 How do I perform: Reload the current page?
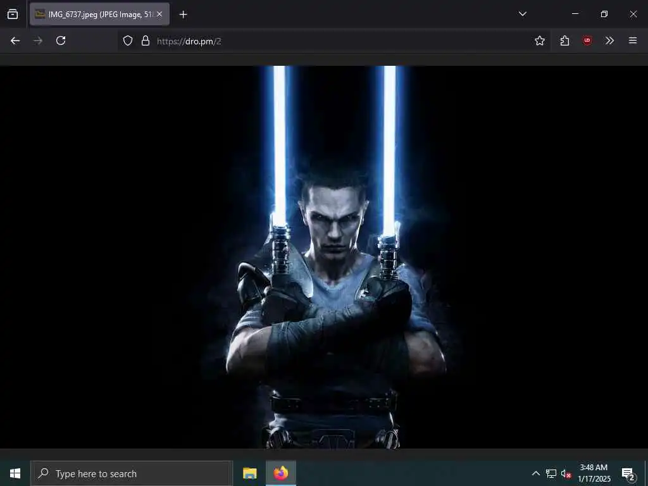(61, 40)
